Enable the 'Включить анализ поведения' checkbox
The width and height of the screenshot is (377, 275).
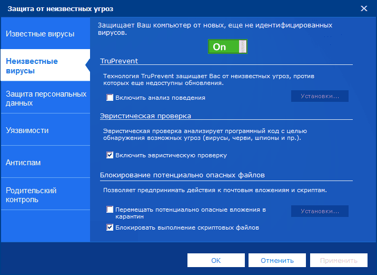(x=110, y=98)
